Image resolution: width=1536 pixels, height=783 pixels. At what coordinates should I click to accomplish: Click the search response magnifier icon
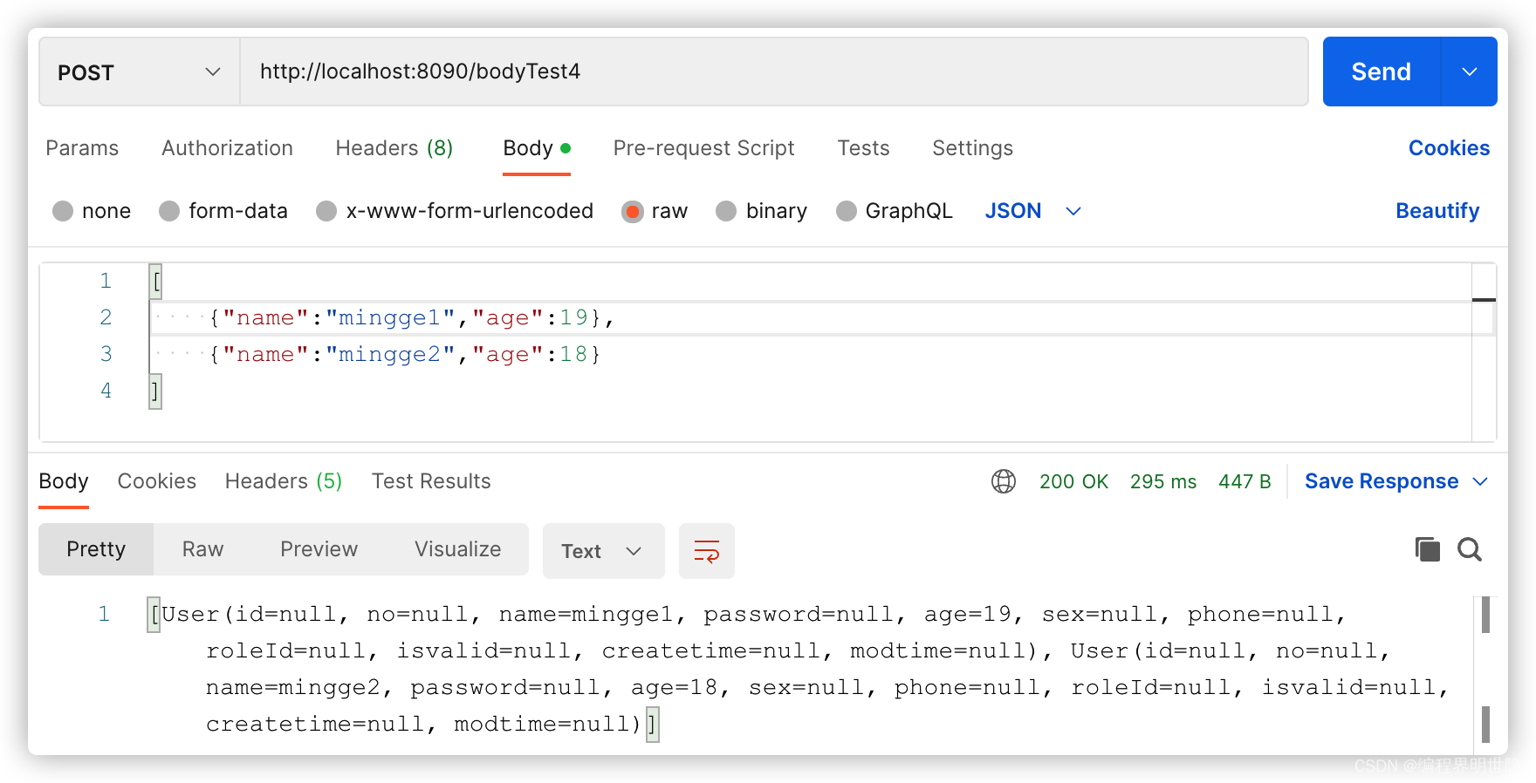click(x=1470, y=549)
